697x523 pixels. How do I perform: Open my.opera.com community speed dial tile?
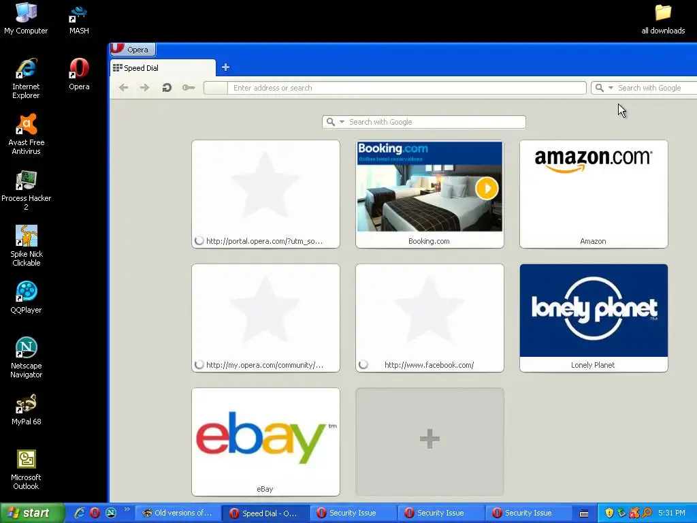266,318
